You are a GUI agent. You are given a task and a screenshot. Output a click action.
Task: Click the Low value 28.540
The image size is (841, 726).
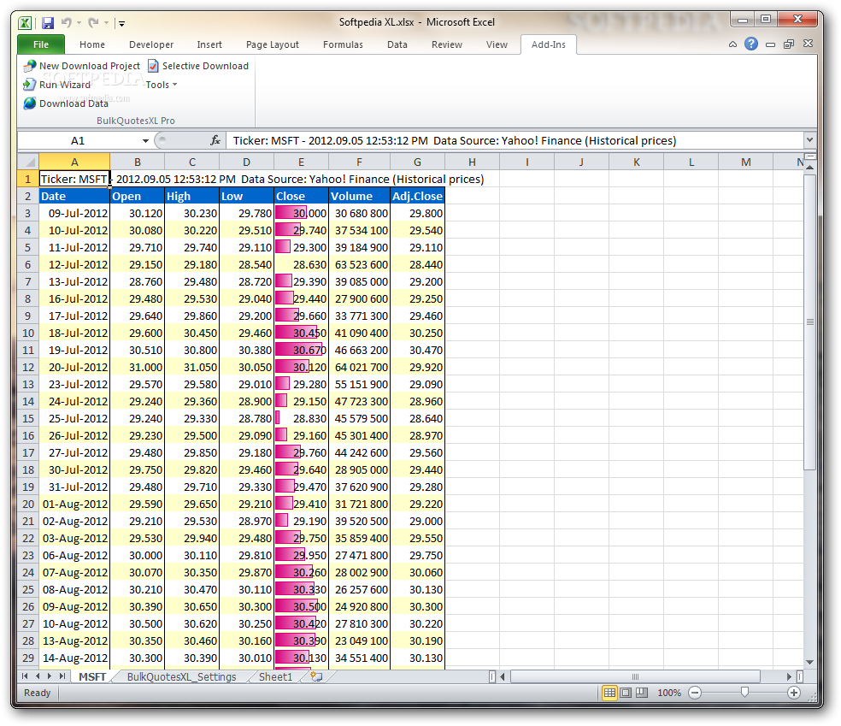pos(247,264)
